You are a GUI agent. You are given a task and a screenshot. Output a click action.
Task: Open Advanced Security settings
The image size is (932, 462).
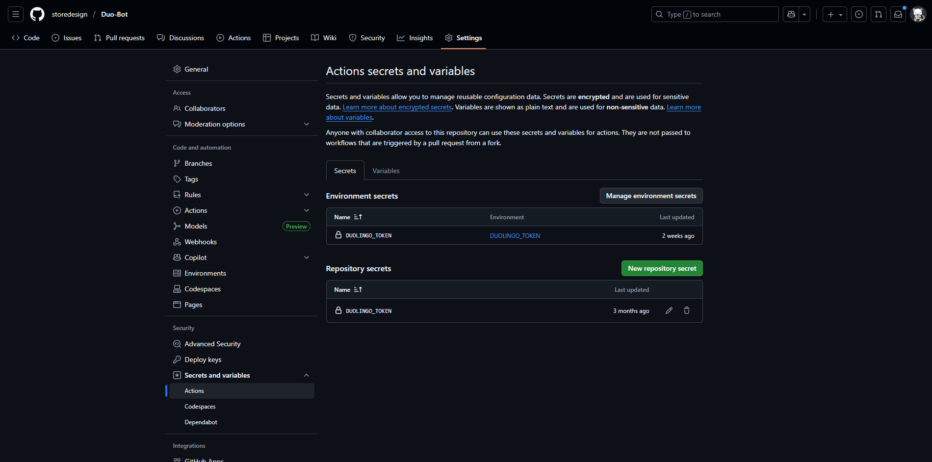tap(242, 344)
